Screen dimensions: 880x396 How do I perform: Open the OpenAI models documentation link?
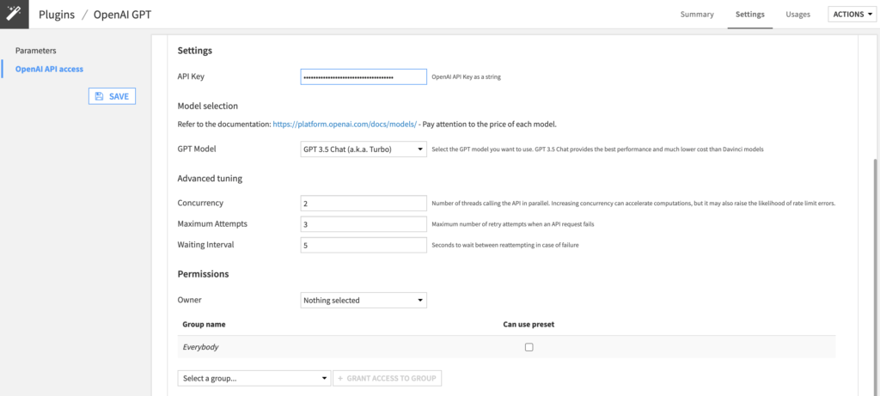pos(345,125)
